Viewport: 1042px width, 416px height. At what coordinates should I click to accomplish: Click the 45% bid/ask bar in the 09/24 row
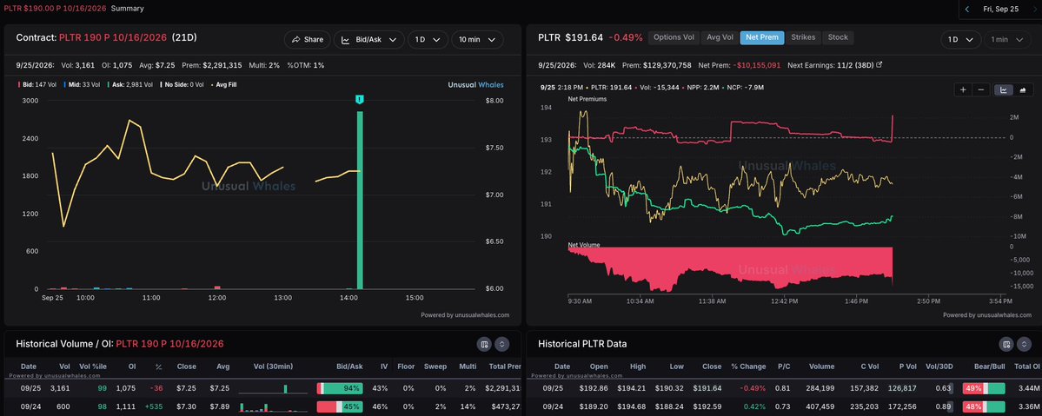point(340,406)
